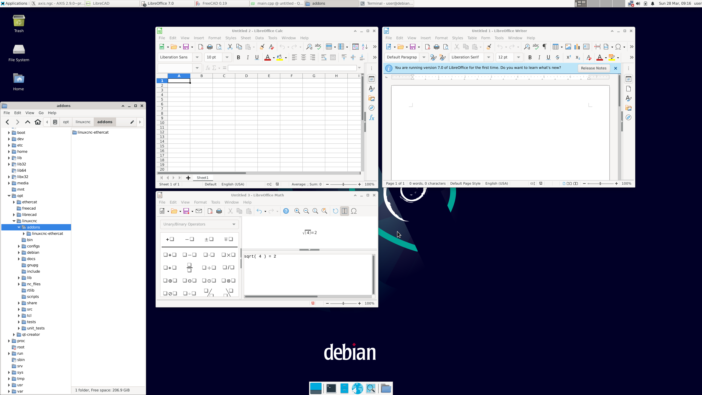Toggle Bold in Calc formatting bar
The image size is (702, 395).
pos(239,57)
